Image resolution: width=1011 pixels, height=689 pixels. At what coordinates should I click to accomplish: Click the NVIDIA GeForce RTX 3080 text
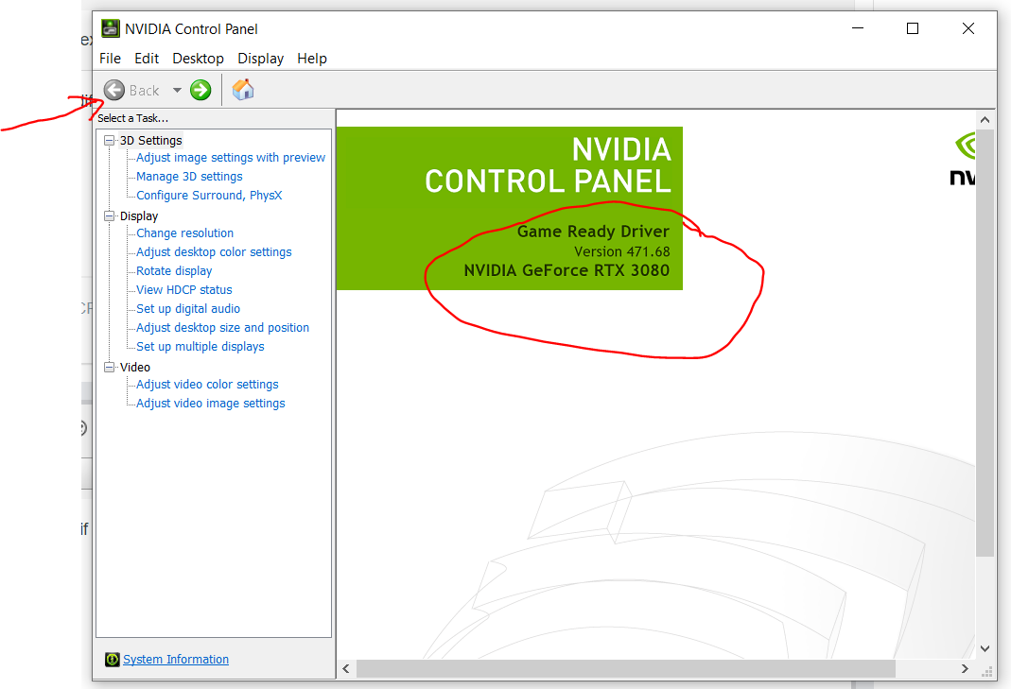[567, 270]
